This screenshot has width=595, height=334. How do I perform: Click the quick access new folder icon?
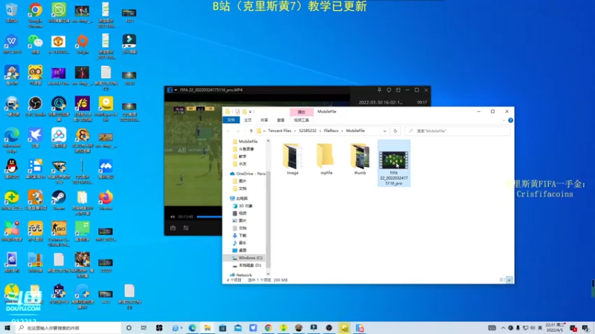pos(245,112)
